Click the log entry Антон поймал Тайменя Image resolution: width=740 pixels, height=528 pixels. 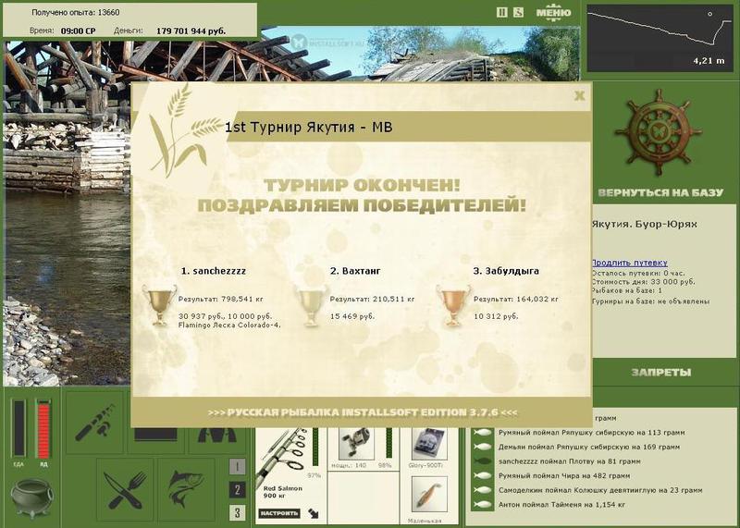click(562, 505)
